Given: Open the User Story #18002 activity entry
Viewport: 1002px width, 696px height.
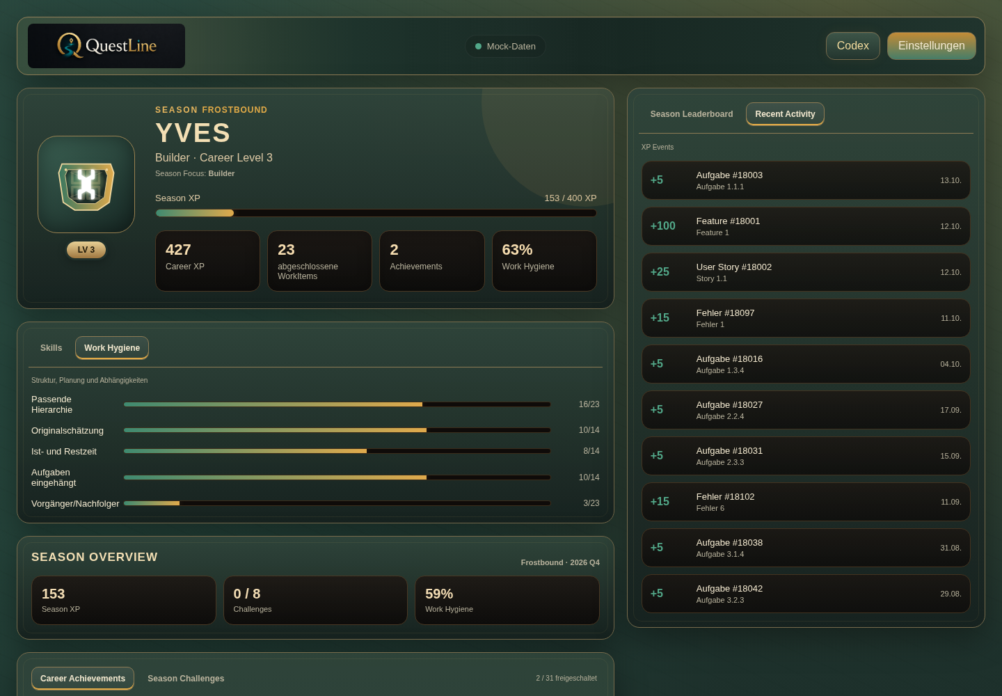Looking at the screenshot, I should point(806,272).
